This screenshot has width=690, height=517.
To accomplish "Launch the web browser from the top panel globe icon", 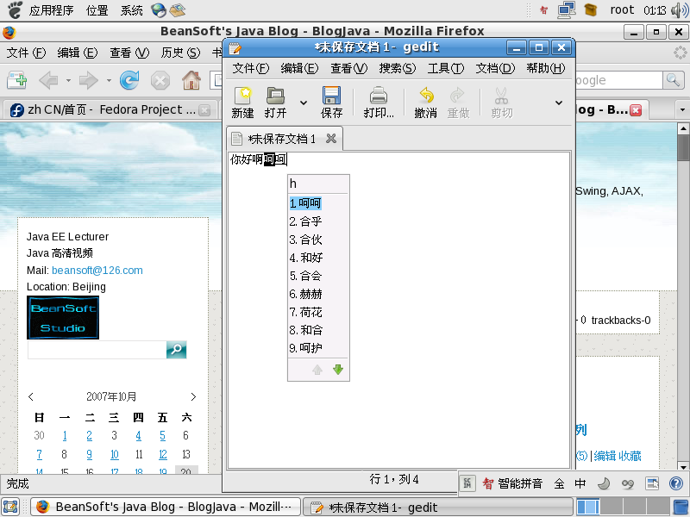I will 159,9.
